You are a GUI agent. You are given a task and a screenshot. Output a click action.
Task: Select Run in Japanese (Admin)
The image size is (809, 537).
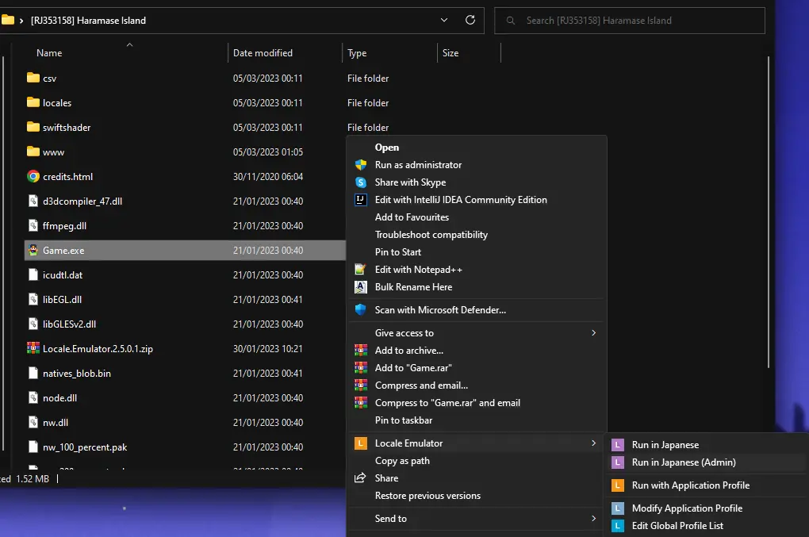click(x=684, y=462)
